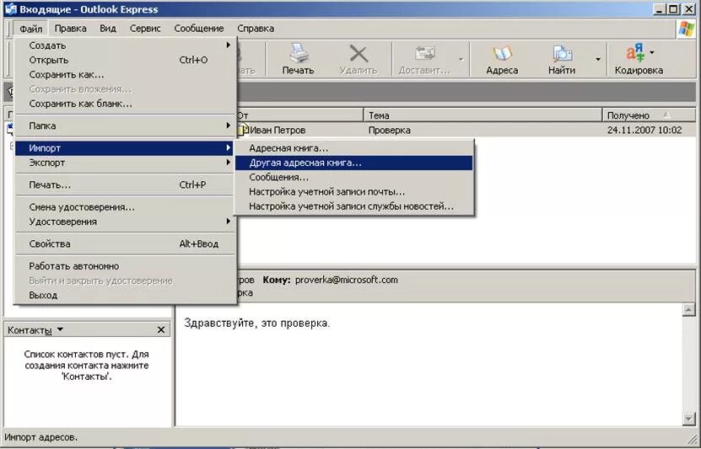Choose Настройка учетной записи почты...
The image size is (701, 449).
click(353, 192)
